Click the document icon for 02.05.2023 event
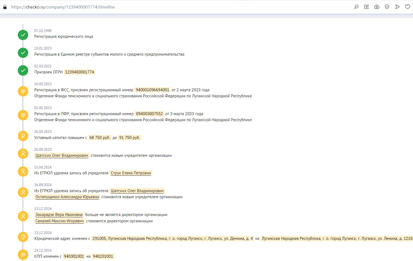The image size is (413, 261). pos(23,115)
